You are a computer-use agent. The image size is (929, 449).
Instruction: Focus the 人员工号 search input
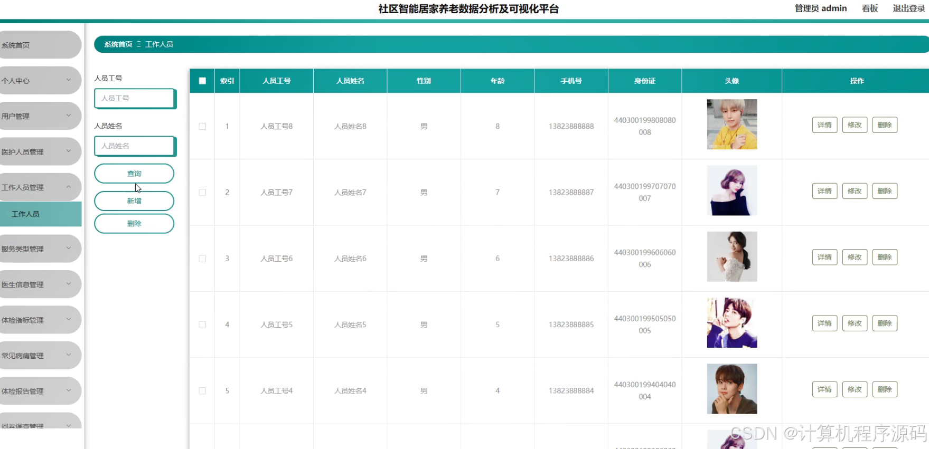(135, 99)
